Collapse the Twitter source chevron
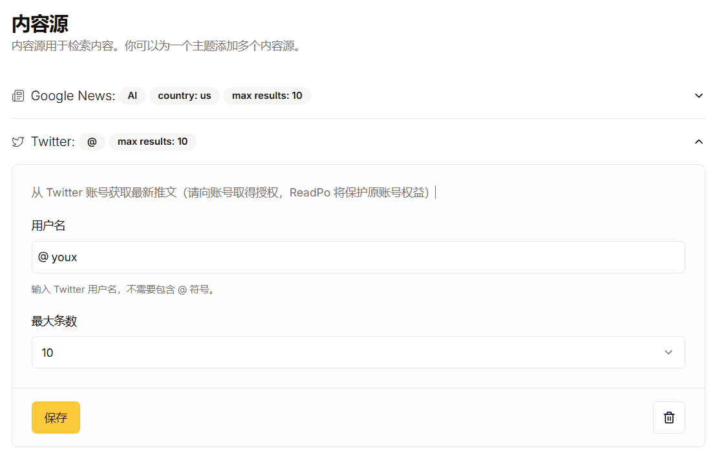 [x=698, y=142]
